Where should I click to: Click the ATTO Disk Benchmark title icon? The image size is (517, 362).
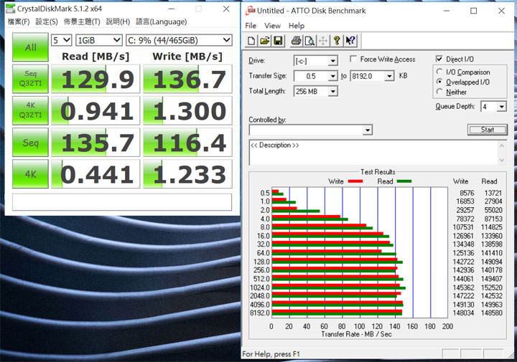tap(250, 11)
